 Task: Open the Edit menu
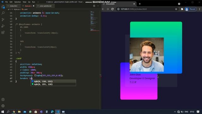[11, 2]
